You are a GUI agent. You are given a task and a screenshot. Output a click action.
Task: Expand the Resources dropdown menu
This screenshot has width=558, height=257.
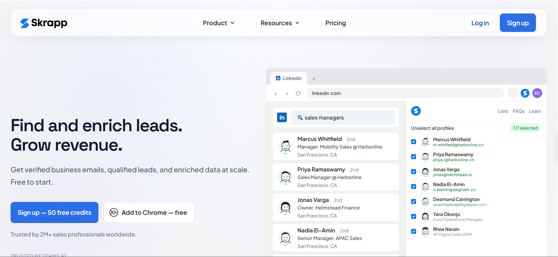click(x=280, y=23)
